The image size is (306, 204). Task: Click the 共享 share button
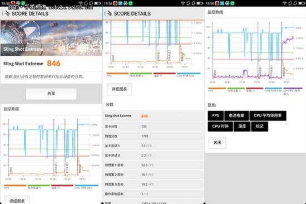coord(51,94)
